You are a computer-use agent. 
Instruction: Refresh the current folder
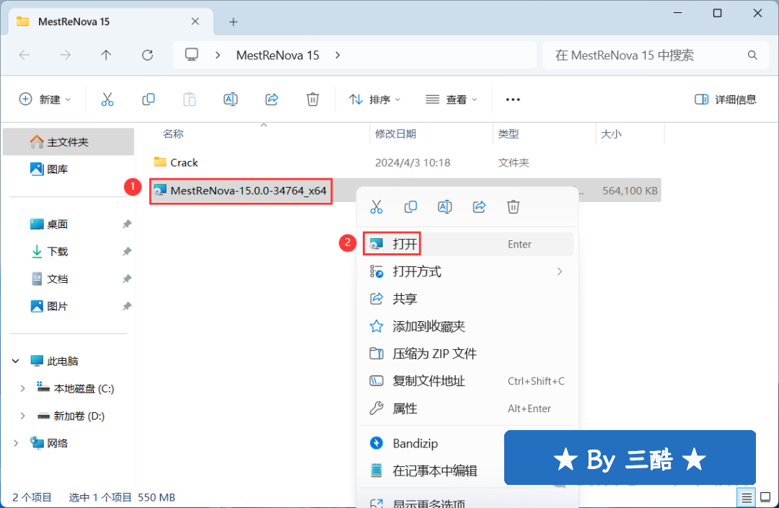148,55
